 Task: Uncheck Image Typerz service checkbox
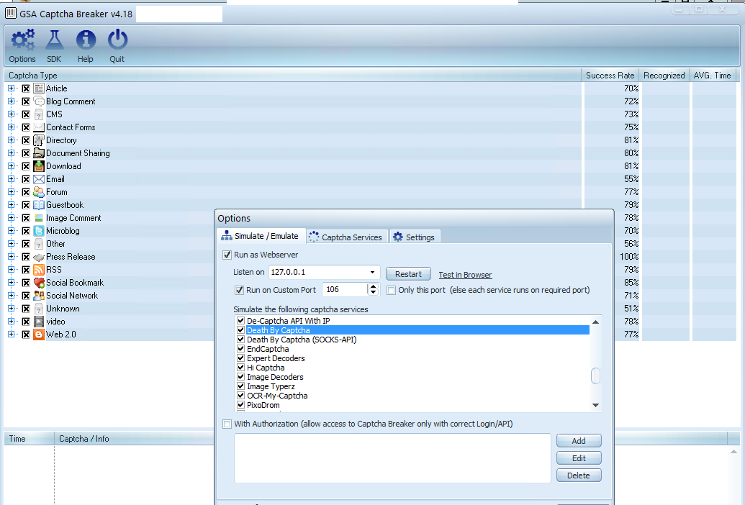(x=241, y=386)
